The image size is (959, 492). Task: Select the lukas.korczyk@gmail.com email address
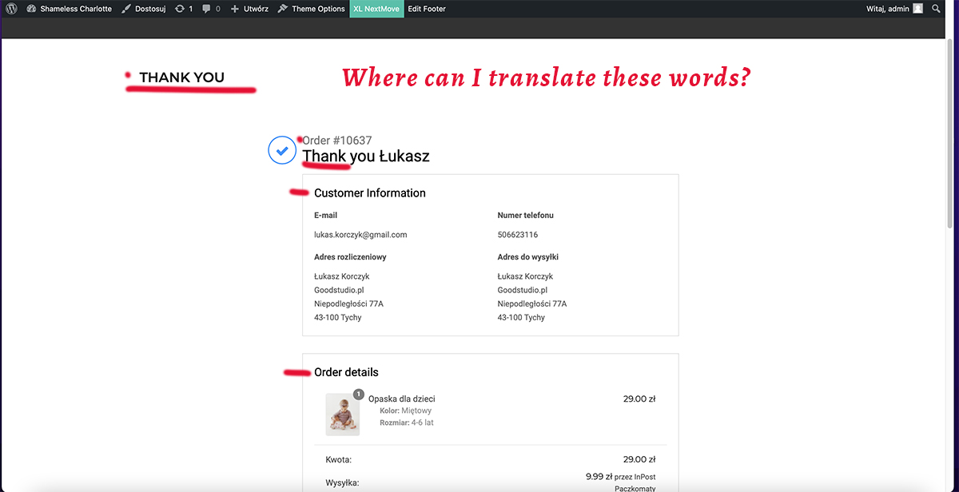[x=360, y=235]
